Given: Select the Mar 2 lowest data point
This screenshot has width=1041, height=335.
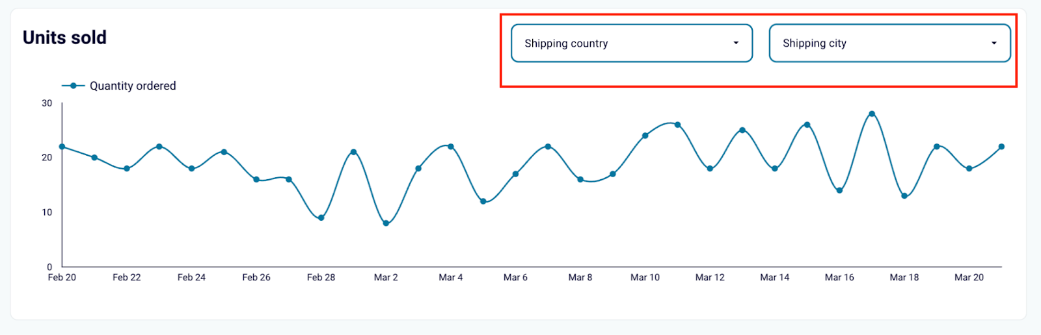Looking at the screenshot, I should click(x=386, y=223).
